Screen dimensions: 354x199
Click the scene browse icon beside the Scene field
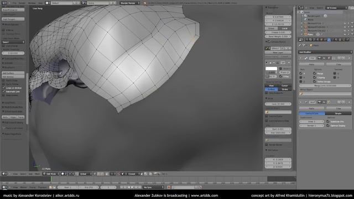point(84,3)
